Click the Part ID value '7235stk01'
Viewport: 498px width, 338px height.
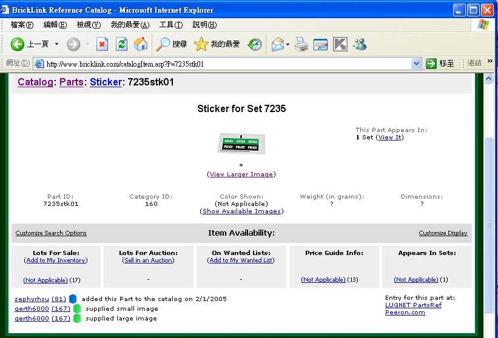click(x=61, y=204)
